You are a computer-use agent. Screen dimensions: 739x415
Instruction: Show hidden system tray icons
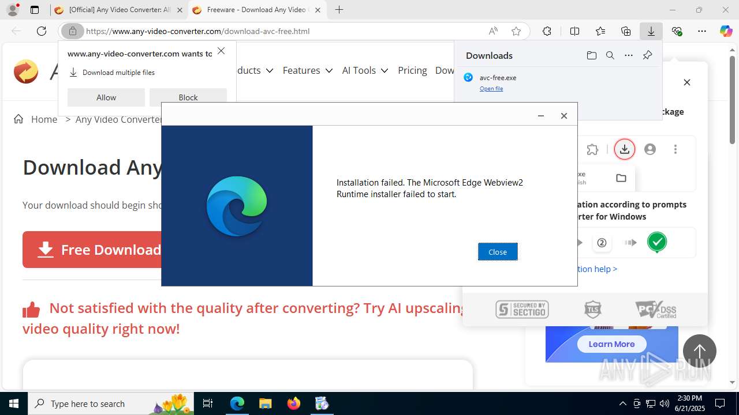[x=622, y=403]
